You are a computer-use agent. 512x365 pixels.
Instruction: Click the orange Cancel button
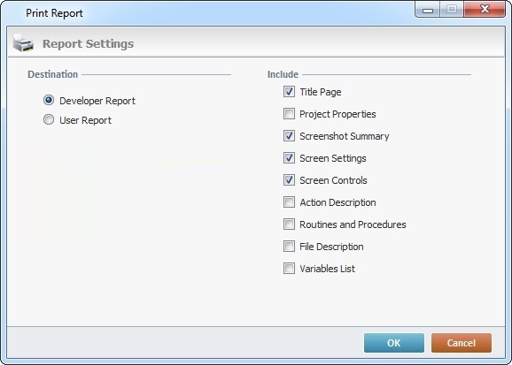461,343
